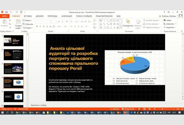Switch to the АНИМАЦИЯ ribbon tab

[67, 16]
